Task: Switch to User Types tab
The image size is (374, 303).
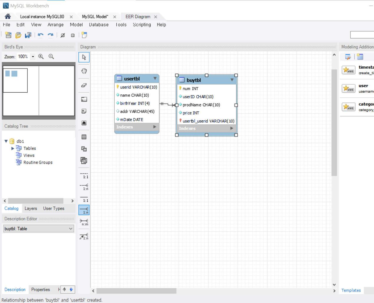Action: pyautogui.click(x=54, y=208)
